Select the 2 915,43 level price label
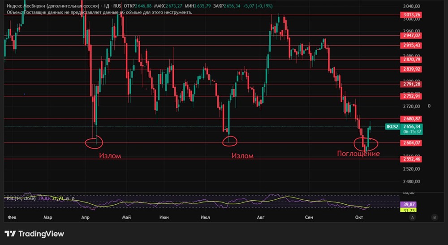 coord(411,45)
